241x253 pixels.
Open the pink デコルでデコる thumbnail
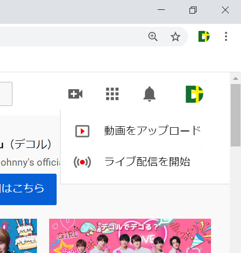pos(130,236)
